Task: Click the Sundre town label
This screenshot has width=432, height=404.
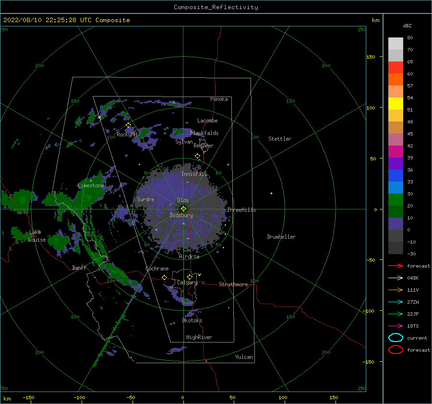Action: (x=145, y=199)
